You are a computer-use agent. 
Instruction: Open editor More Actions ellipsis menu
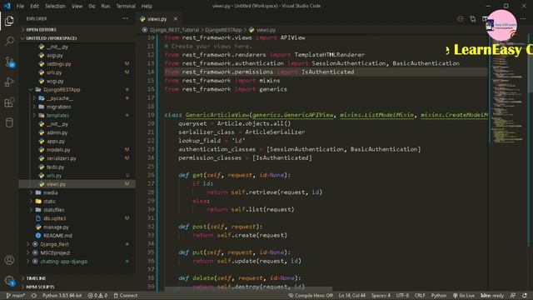coord(523,19)
